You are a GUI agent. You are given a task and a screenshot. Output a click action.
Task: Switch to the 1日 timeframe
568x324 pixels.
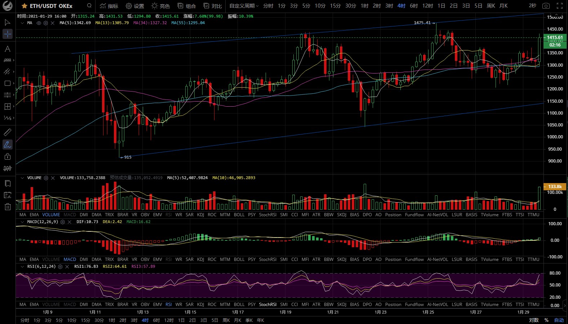[441, 6]
